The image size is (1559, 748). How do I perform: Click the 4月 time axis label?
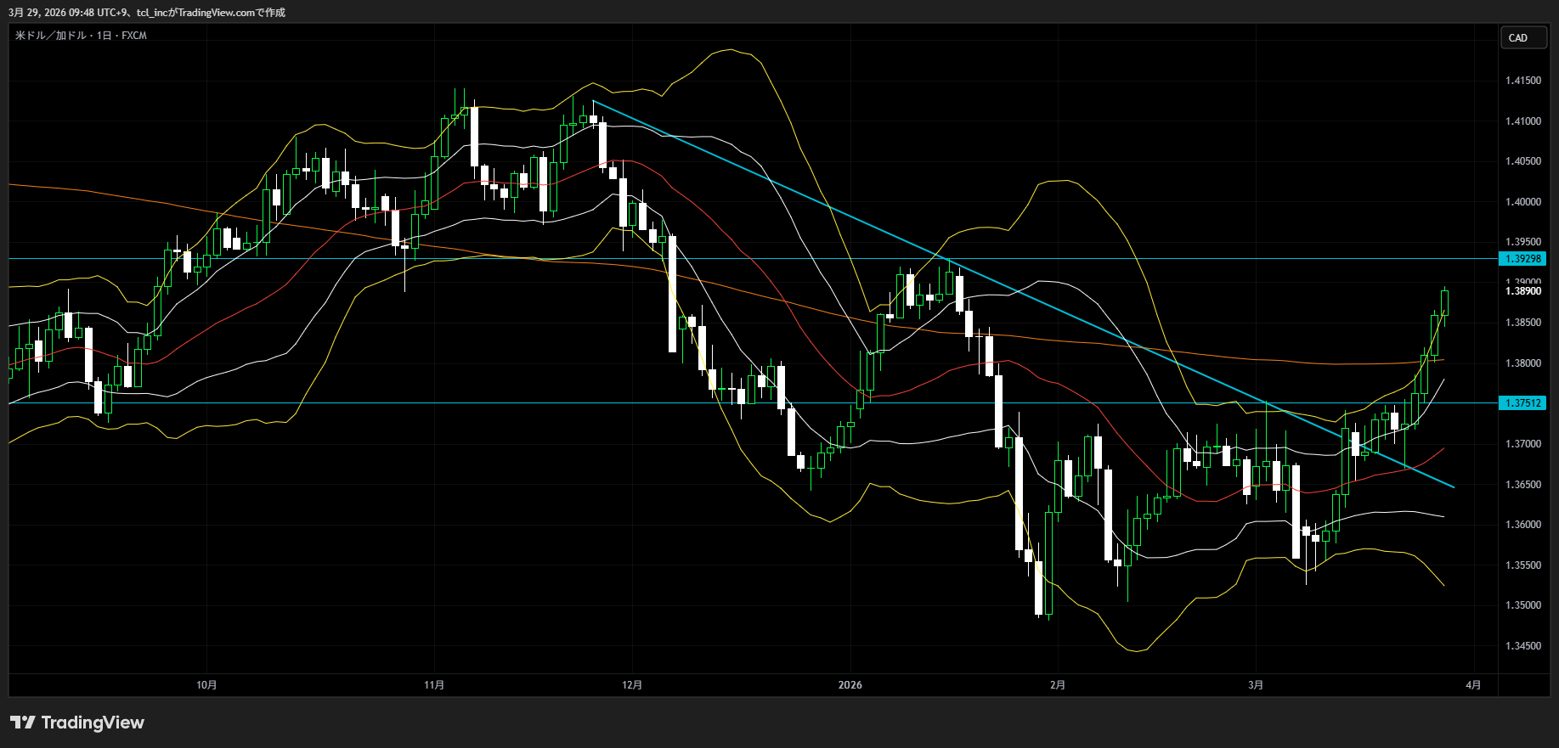(x=1473, y=685)
